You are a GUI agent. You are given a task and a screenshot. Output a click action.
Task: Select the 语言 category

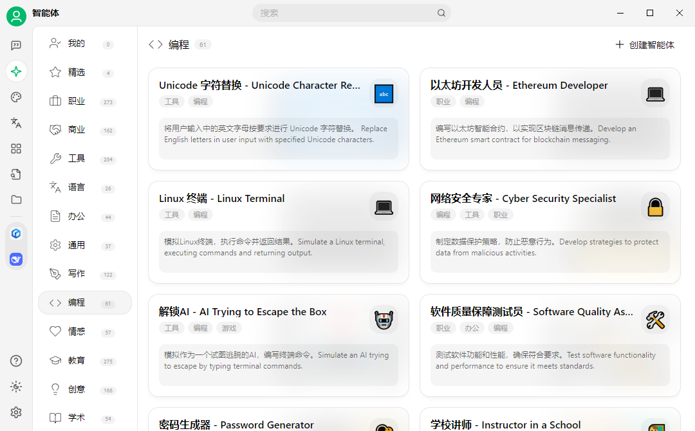tap(85, 187)
